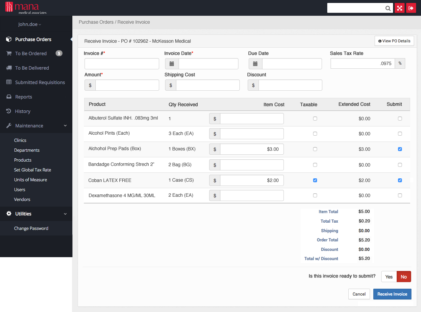421x312 pixels.
Task: Collapse the Maintenance menu section
Action: point(65,125)
